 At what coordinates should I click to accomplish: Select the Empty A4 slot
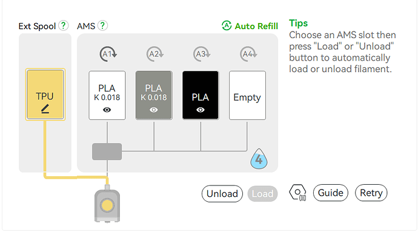[247, 95]
